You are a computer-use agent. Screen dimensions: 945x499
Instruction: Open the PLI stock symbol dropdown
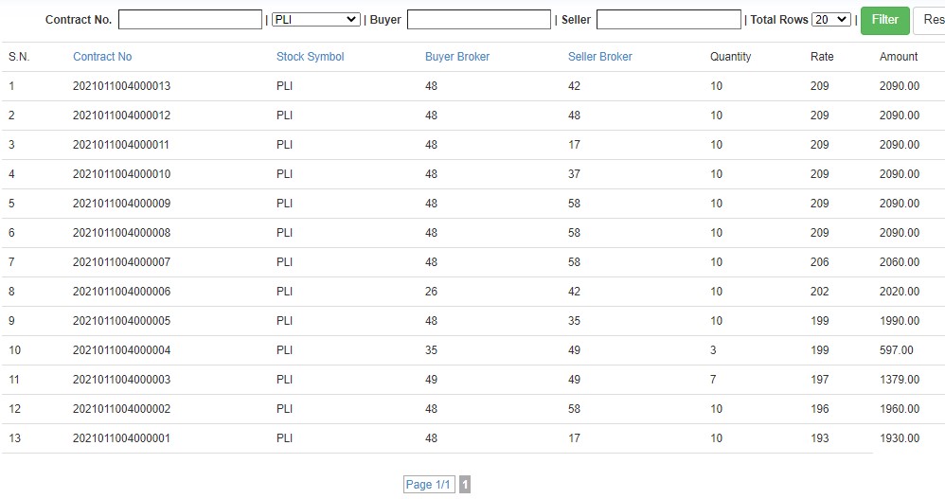(x=315, y=20)
